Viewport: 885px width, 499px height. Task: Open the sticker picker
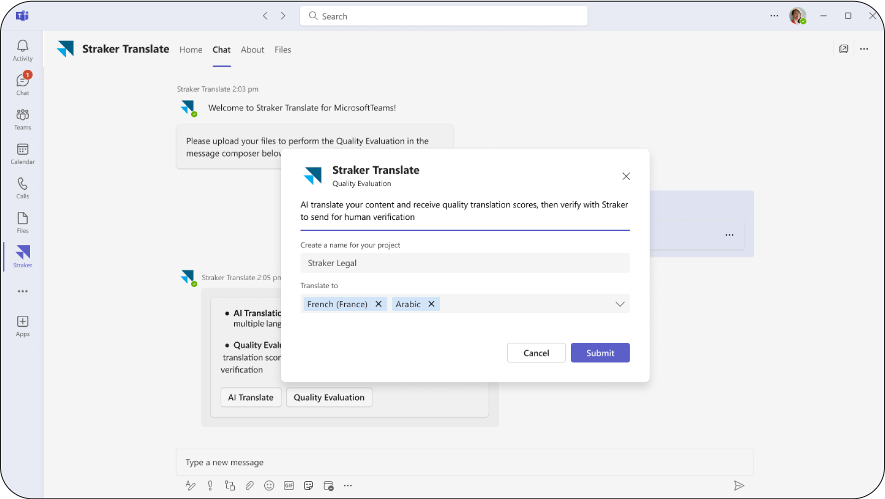point(309,485)
